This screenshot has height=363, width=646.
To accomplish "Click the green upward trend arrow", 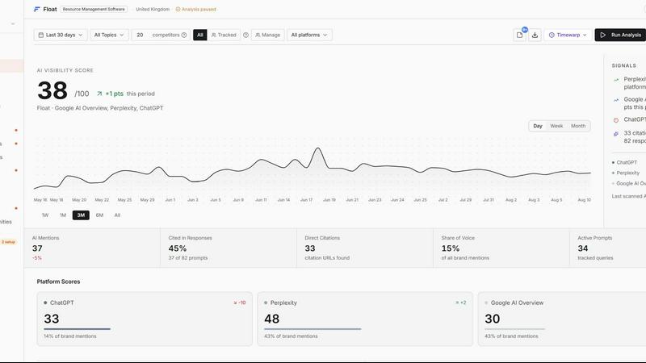I will pos(99,94).
